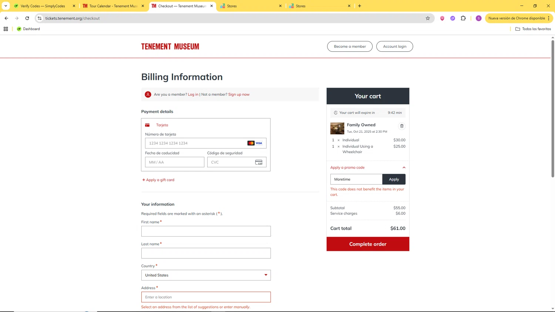Click the page vertical scrollbar
This screenshot has height=312, width=555.
pyautogui.click(x=553, y=109)
